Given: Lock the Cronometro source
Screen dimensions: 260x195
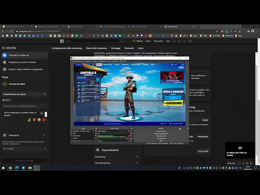Looking at the screenshot, I should tap(95, 136).
